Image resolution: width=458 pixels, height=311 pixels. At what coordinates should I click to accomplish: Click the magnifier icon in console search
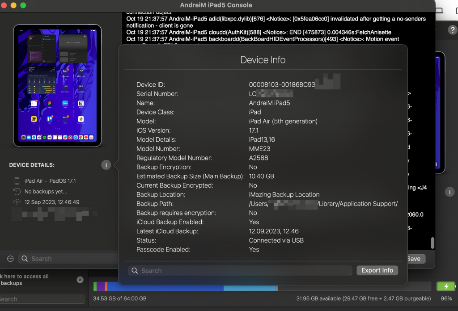click(25, 259)
